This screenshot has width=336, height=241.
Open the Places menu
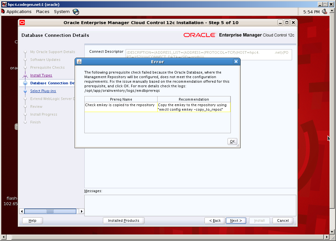coord(42,11)
